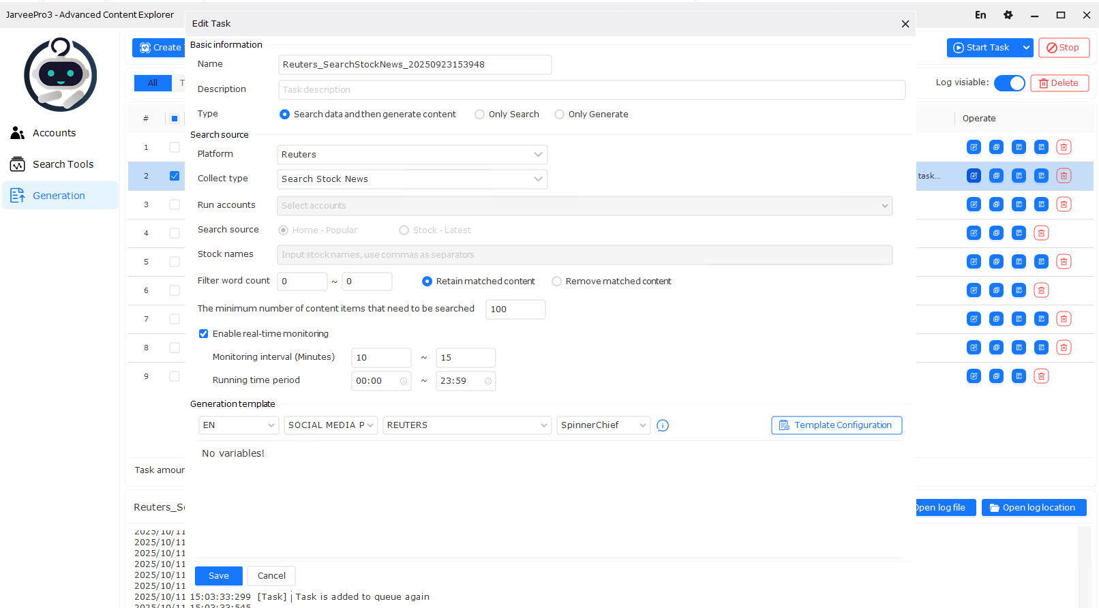Click edit icon in row 3
This screenshot has height=608, width=1099.
[x=974, y=204]
